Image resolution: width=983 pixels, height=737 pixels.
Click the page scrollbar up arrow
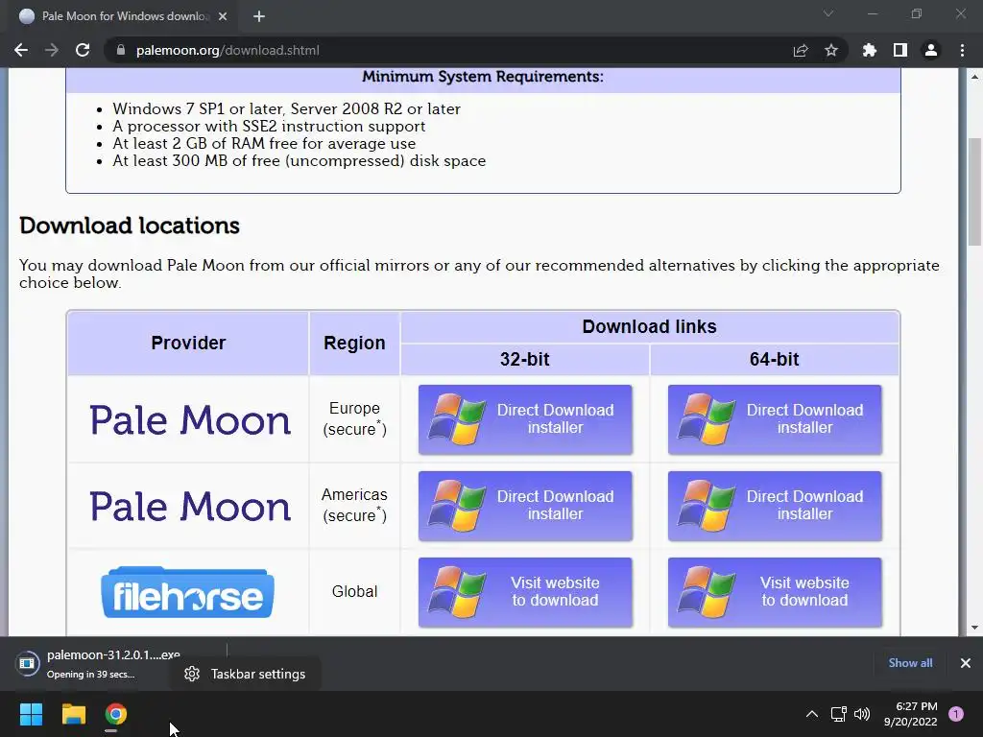(974, 77)
